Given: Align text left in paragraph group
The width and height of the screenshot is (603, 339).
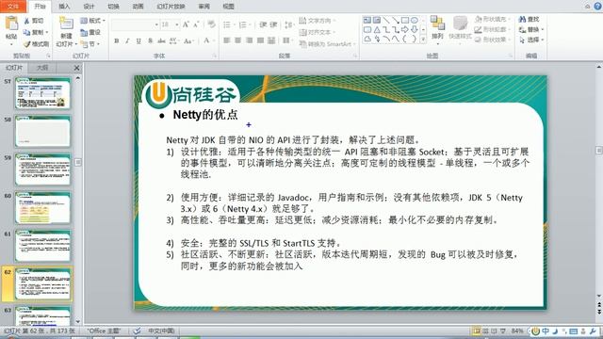Looking at the screenshot, I should (x=227, y=40).
